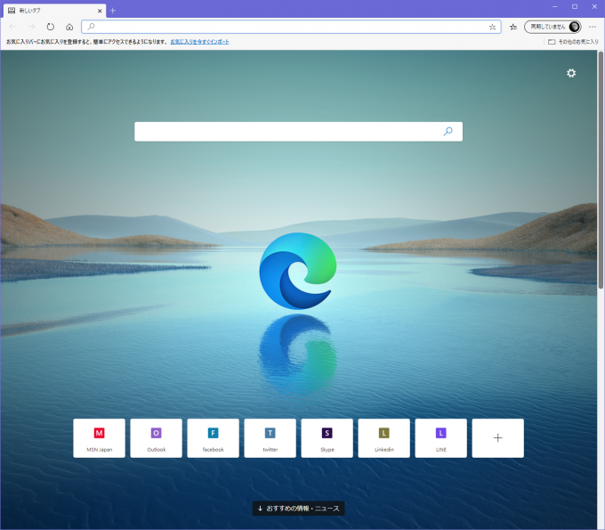
Task: Click the browser Forward arrow
Action: click(32, 27)
